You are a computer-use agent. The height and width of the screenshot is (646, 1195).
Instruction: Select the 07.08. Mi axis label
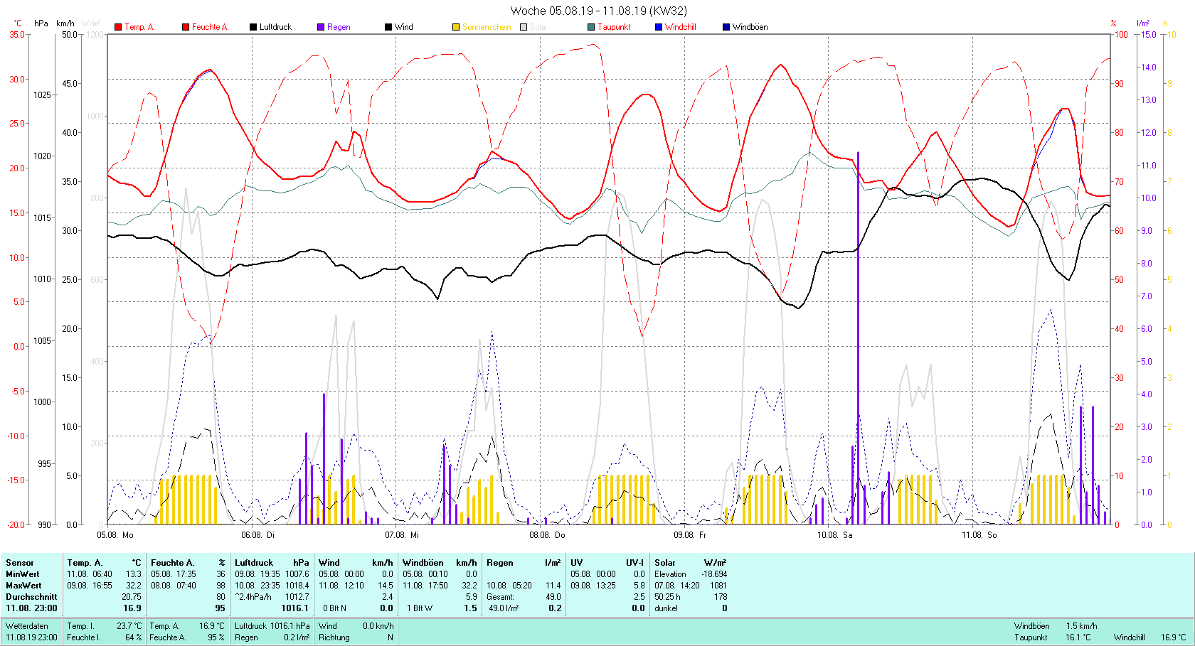(402, 534)
